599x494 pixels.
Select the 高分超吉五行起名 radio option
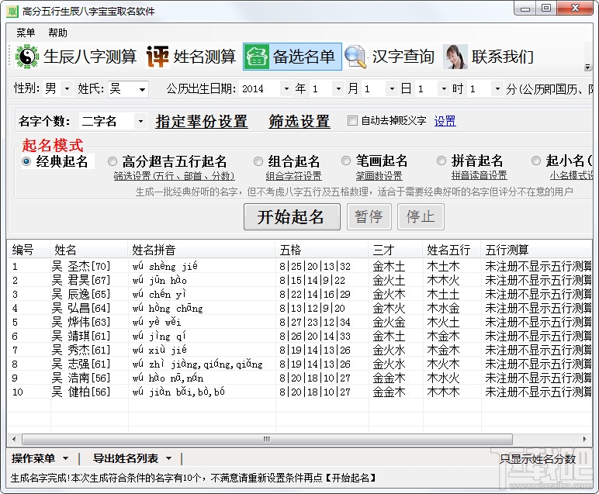click(113, 161)
